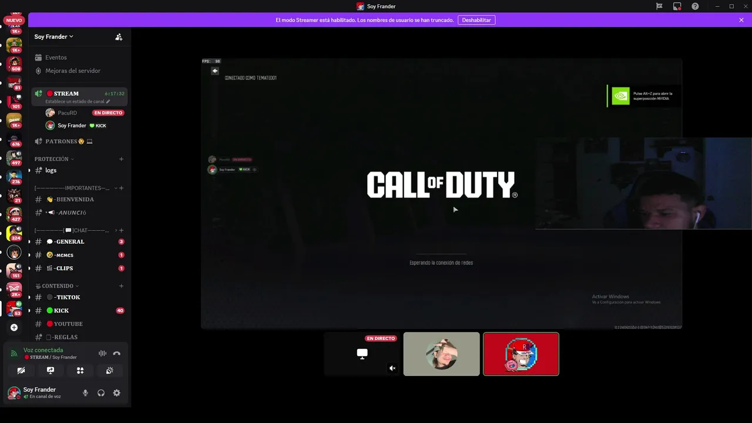This screenshot has height=423, width=752.
Task: Open the server with 276 badge
Action: pos(14,177)
